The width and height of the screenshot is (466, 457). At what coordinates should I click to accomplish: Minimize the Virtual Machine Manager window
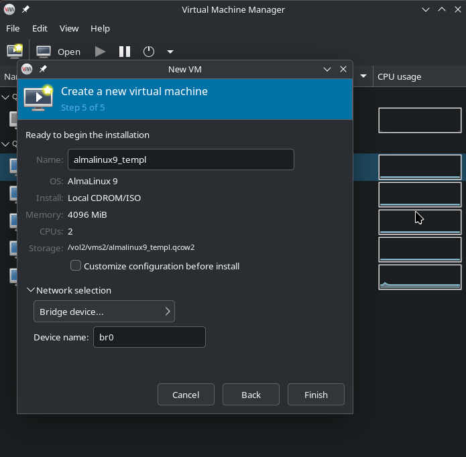pos(426,9)
